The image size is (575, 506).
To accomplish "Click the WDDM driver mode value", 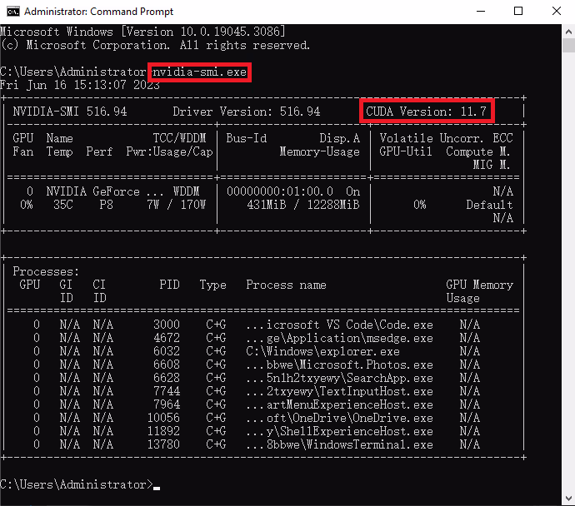I will [186, 191].
